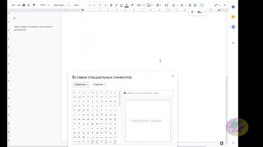Open Google Tasks in side panel

tap(233, 27)
